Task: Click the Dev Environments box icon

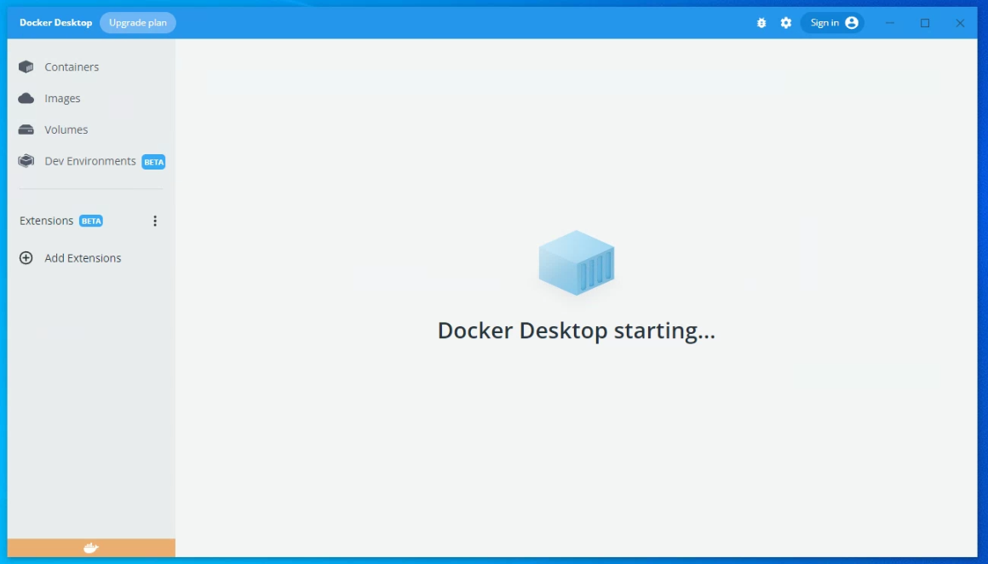Action: 26,161
